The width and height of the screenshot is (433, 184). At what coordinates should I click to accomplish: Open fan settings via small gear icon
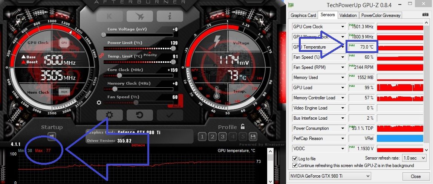[x=99, y=103]
